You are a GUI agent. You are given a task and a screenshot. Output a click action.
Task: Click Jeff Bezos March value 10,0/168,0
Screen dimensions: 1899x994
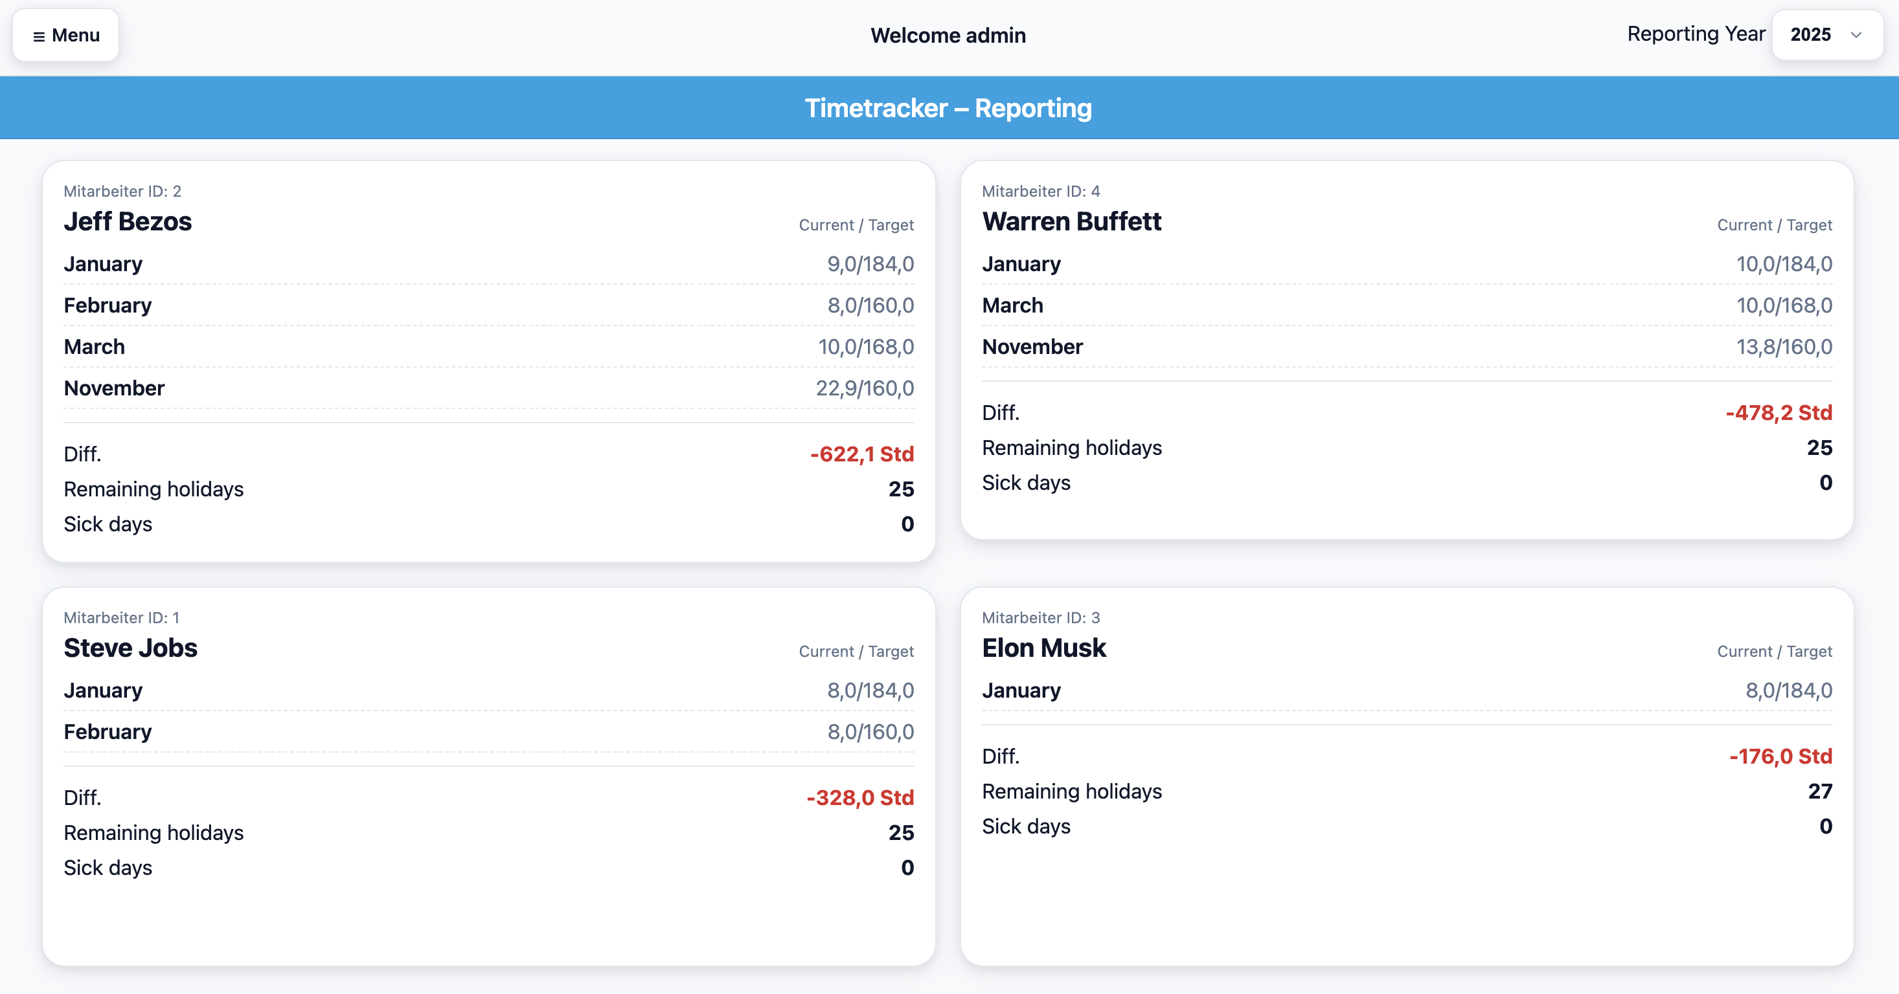tap(866, 347)
